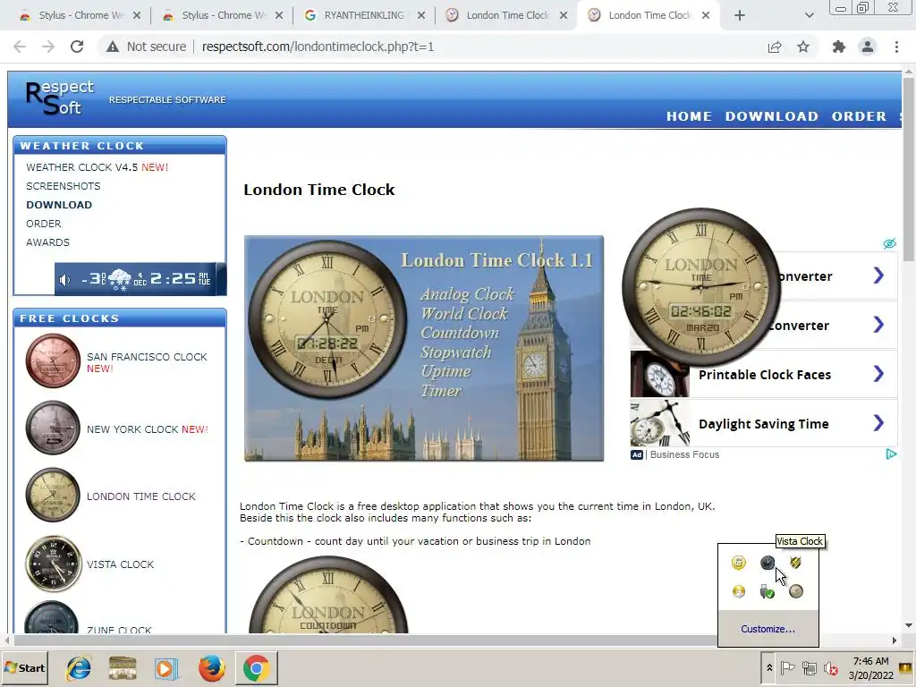Open Printable Clock Faces ad link
916x687 pixels.
point(764,375)
